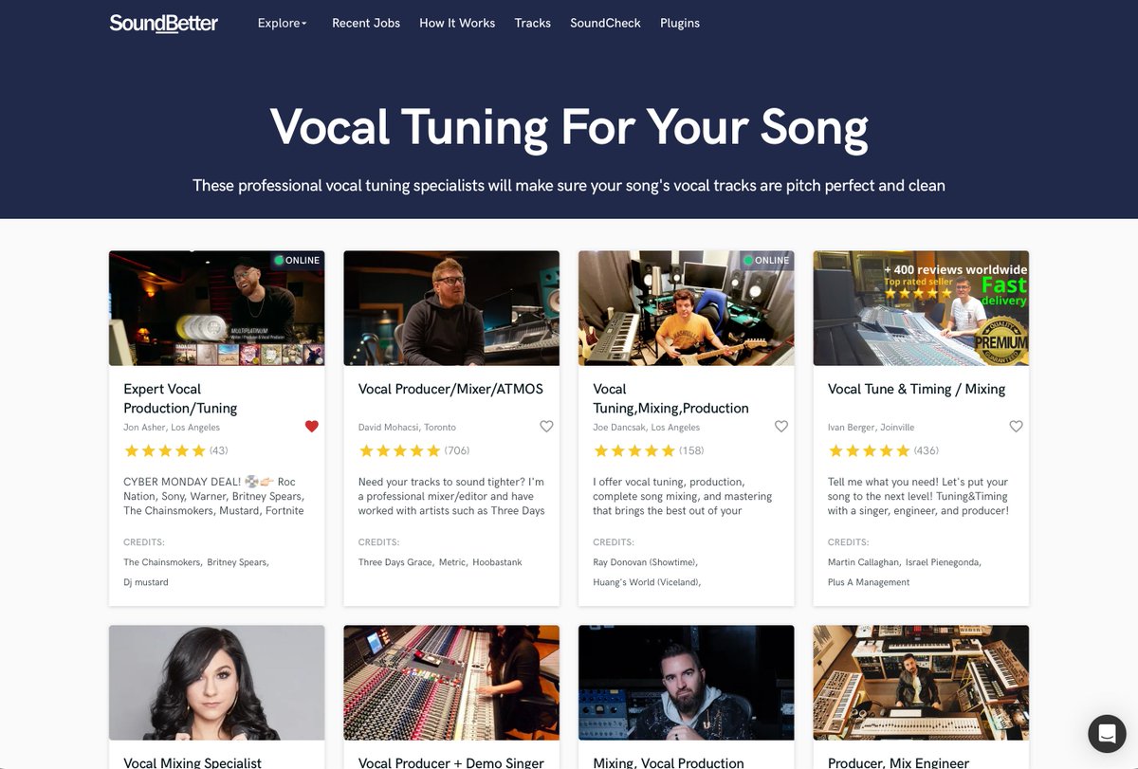
Task: Open Mixing, Vocal Production profile photo
Action: click(x=687, y=683)
